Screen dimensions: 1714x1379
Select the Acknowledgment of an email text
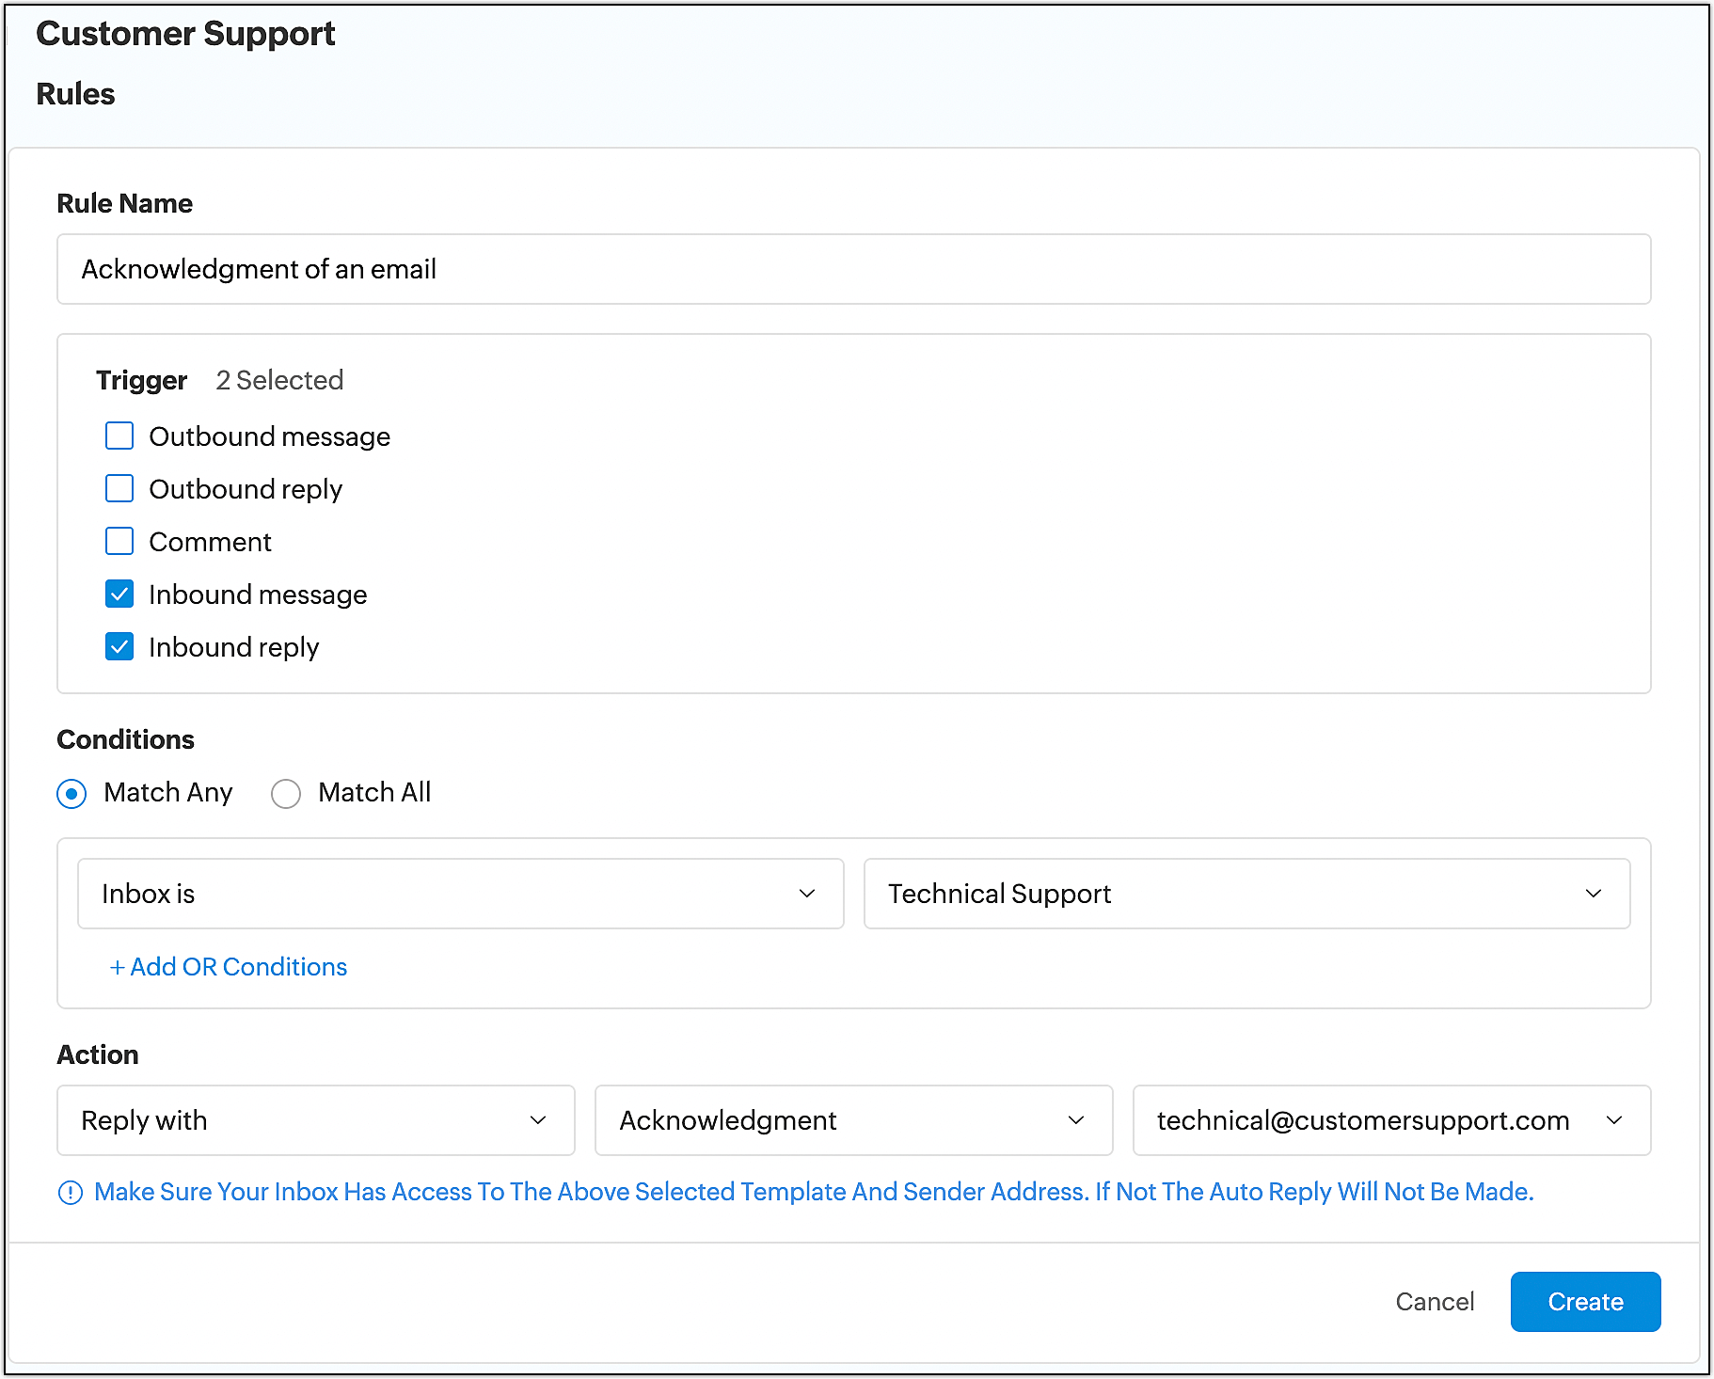click(259, 269)
